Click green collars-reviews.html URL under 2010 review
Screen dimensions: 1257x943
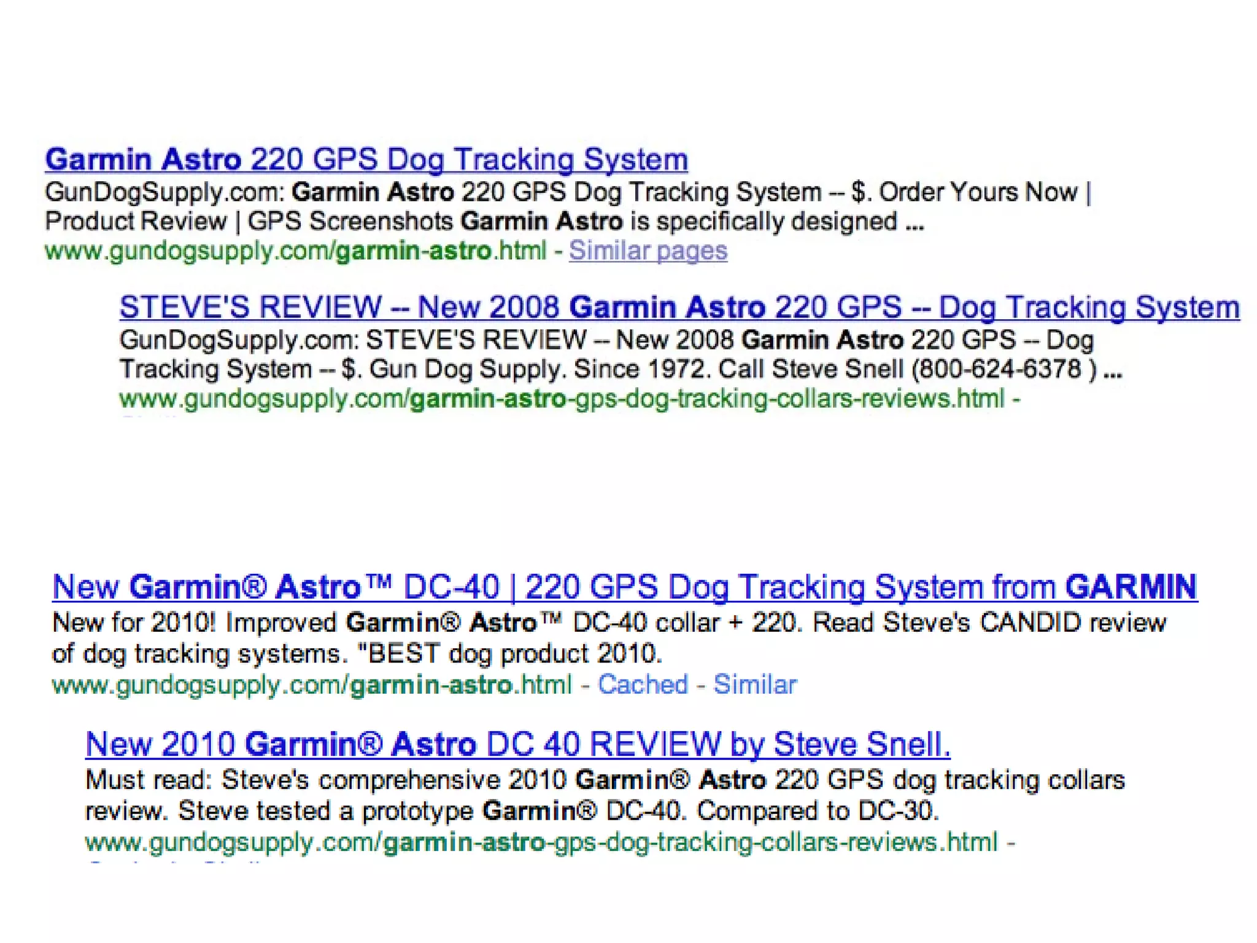click(x=540, y=842)
